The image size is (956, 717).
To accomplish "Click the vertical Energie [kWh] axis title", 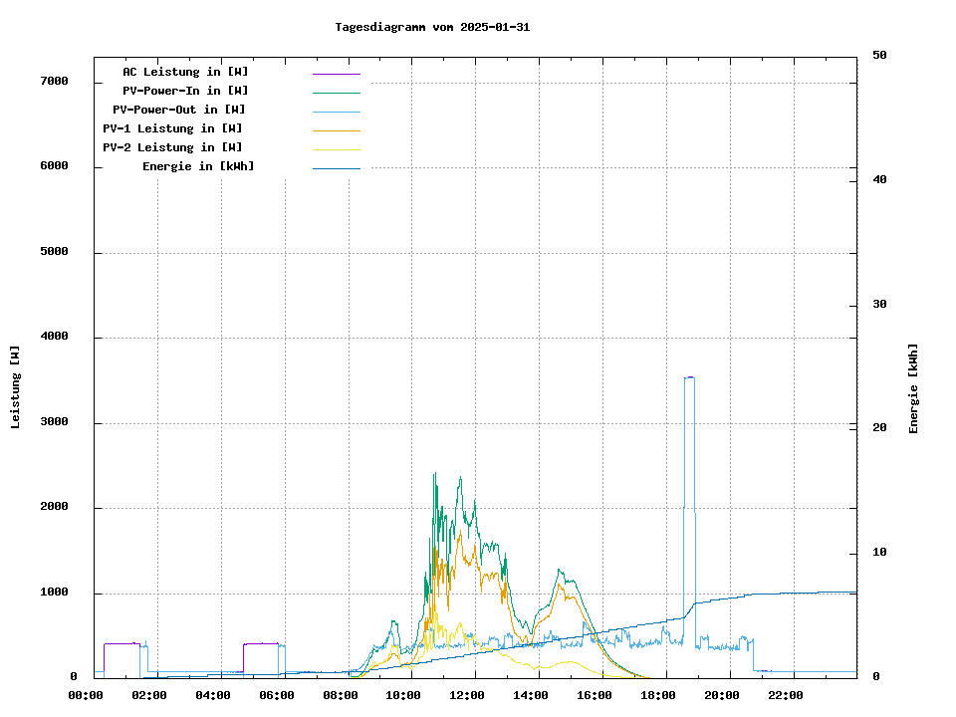I will [913, 388].
